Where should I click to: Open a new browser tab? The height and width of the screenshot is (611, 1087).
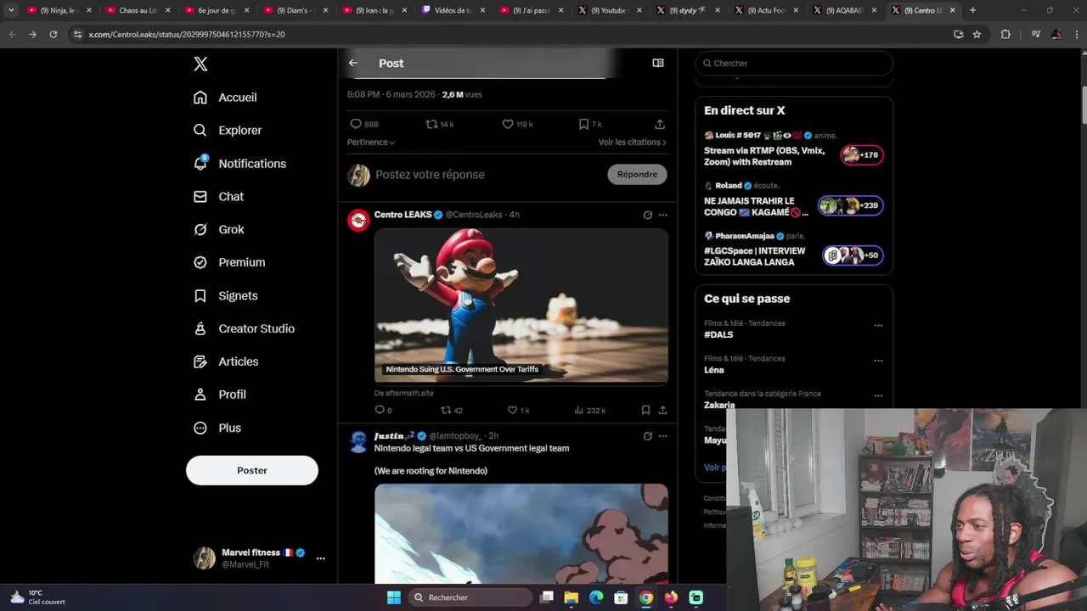click(973, 10)
